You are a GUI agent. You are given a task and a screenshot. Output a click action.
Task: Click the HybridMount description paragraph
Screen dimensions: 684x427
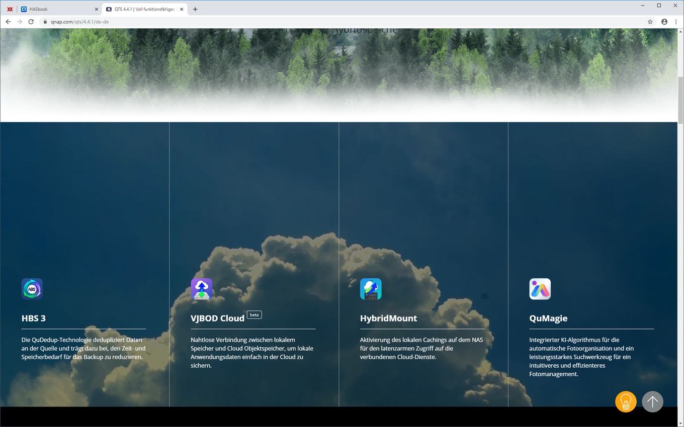click(421, 348)
